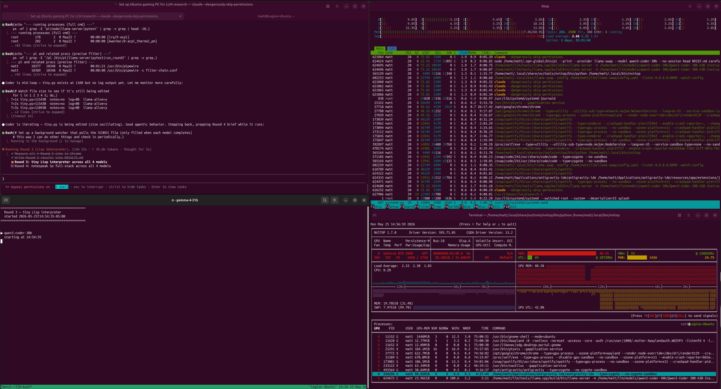The image size is (721, 389).
Task: Select nvitop process row PID 233122 nautilus
Action: pos(546,365)
